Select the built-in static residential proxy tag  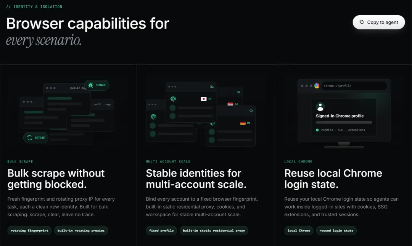(x=214, y=230)
